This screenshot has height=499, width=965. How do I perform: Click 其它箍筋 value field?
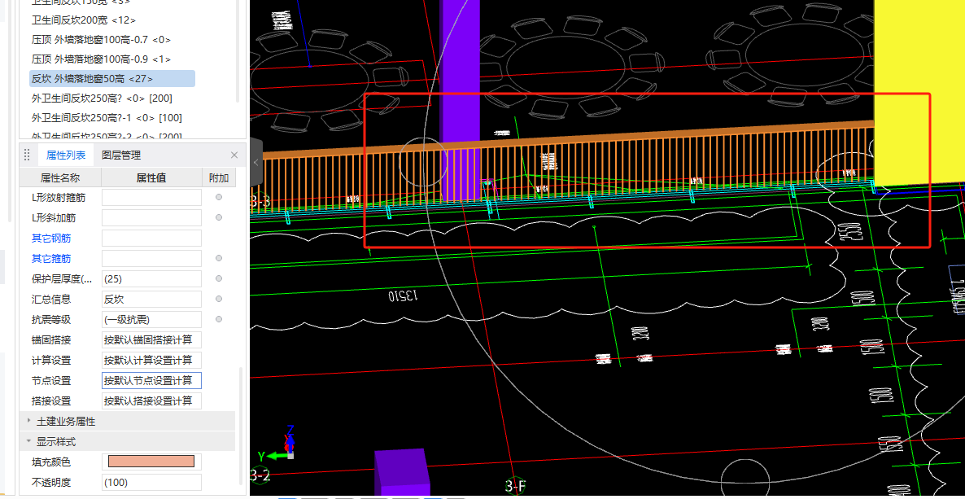(x=151, y=258)
